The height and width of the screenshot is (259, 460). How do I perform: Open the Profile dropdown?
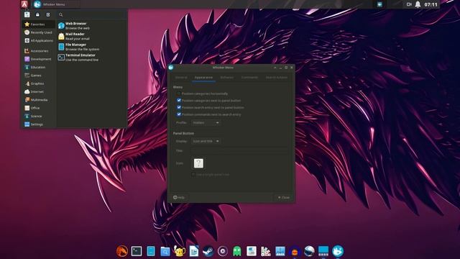click(206, 123)
